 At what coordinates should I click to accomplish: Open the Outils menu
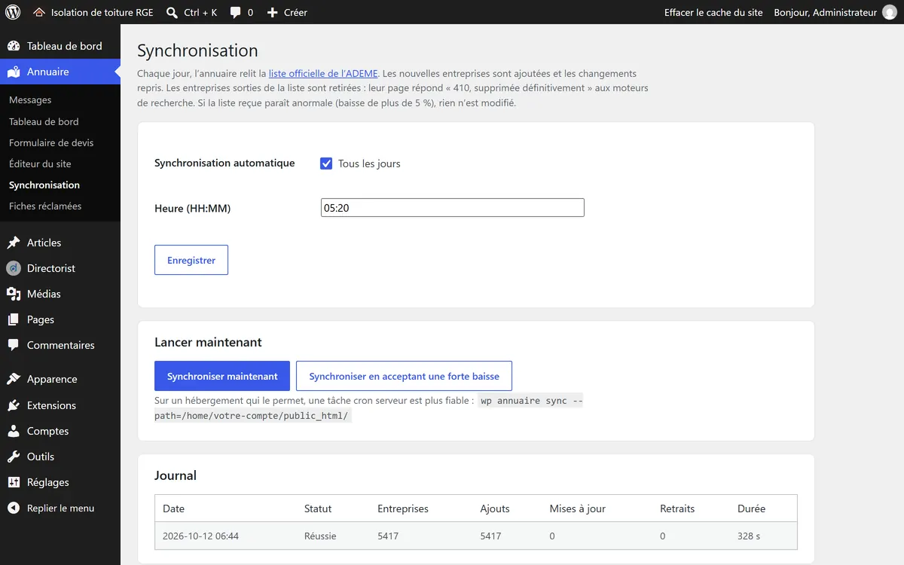(41, 457)
